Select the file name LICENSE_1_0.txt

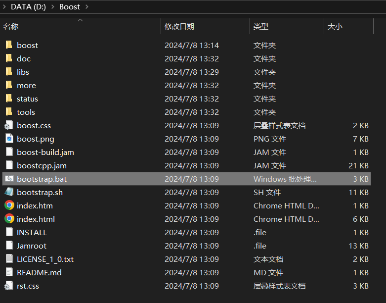point(45,259)
